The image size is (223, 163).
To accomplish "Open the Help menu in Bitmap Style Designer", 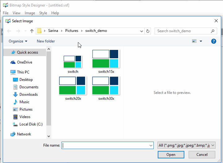I will tap(55, 13).
